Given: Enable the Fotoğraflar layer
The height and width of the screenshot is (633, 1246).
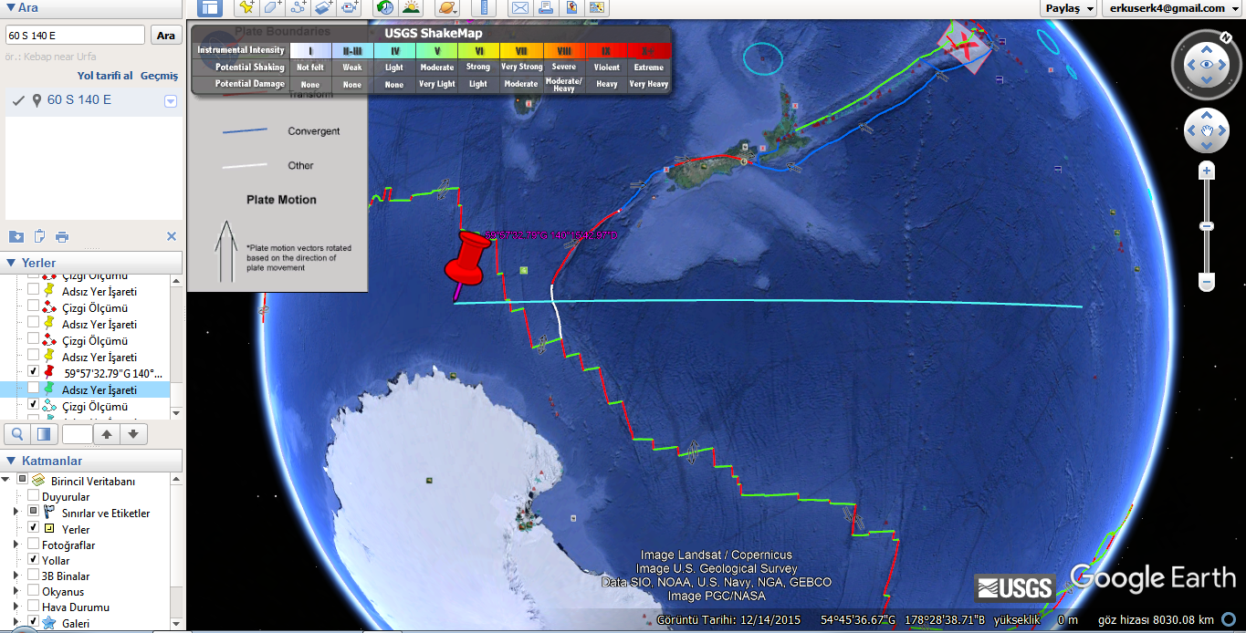Looking at the screenshot, I should point(34,545).
